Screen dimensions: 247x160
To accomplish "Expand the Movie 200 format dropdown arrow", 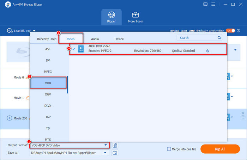I will point(232,117).
